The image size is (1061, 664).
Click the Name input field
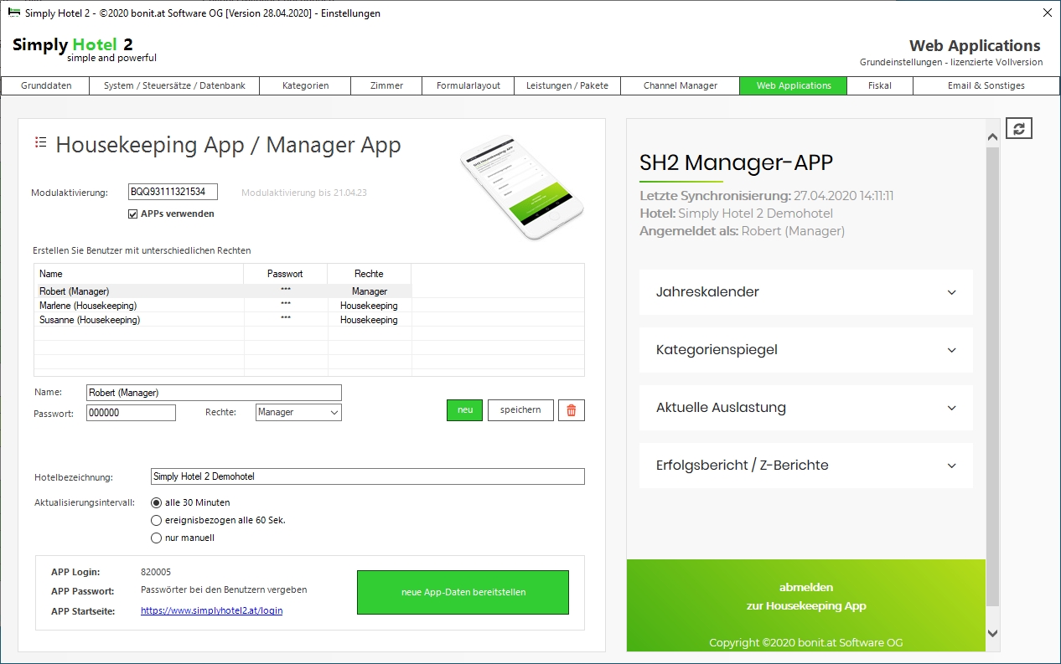pyautogui.click(x=214, y=393)
